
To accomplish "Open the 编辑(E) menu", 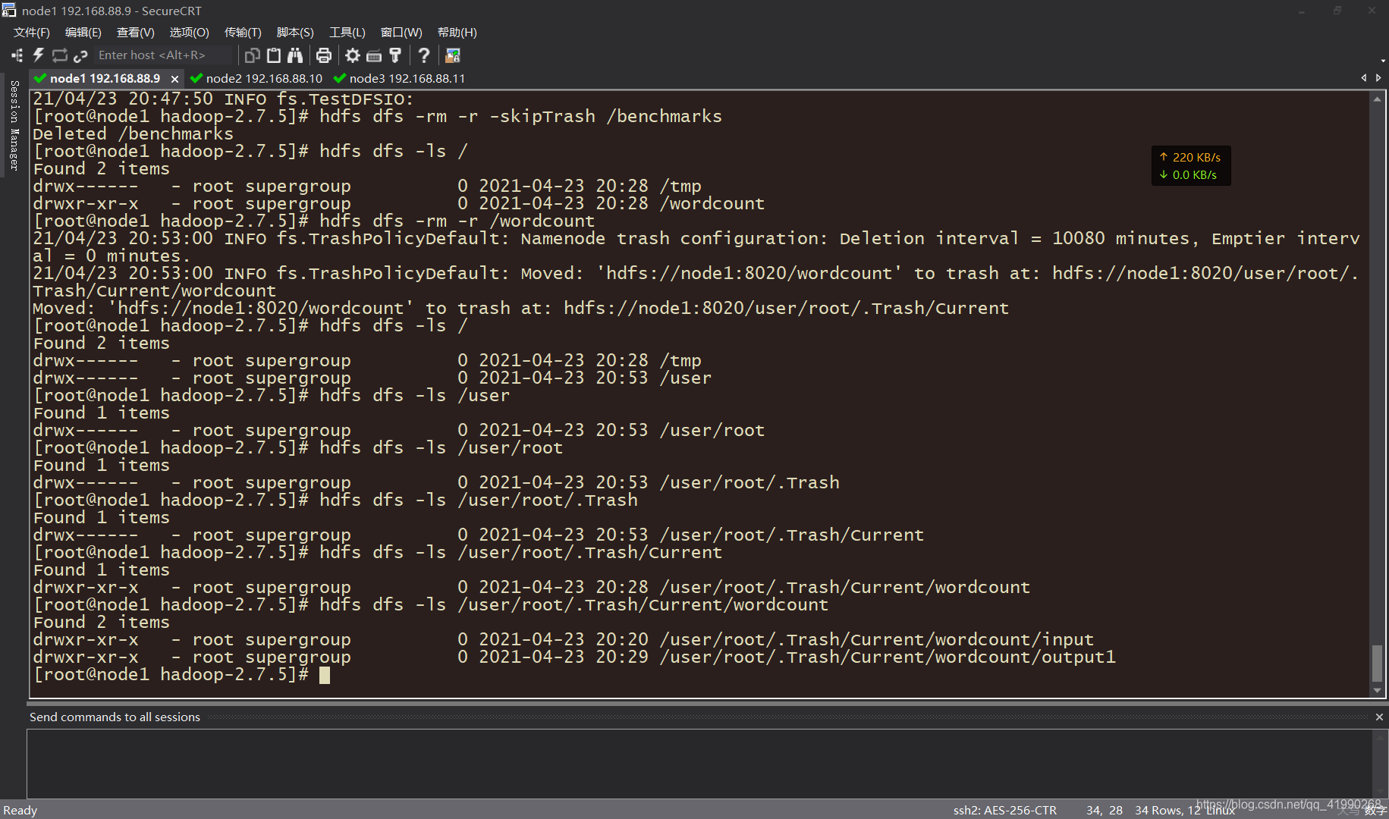I will (x=83, y=33).
